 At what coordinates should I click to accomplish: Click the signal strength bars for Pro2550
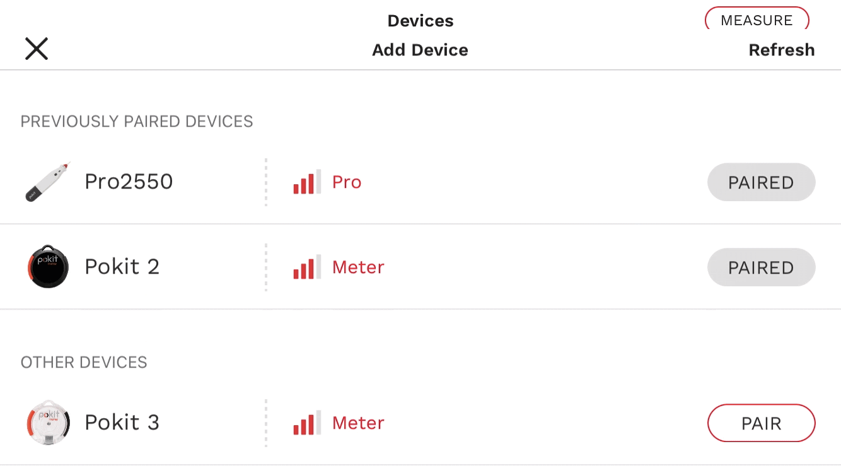coord(307,182)
